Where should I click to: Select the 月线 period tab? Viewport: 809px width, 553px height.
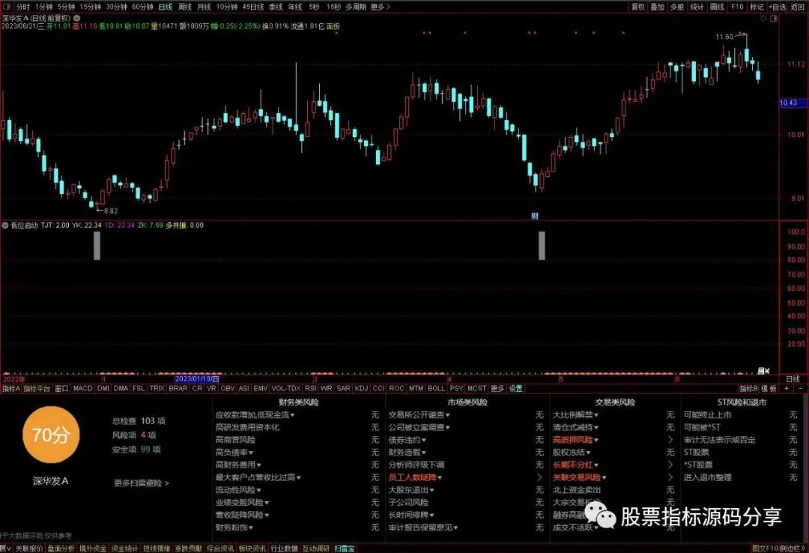point(204,7)
